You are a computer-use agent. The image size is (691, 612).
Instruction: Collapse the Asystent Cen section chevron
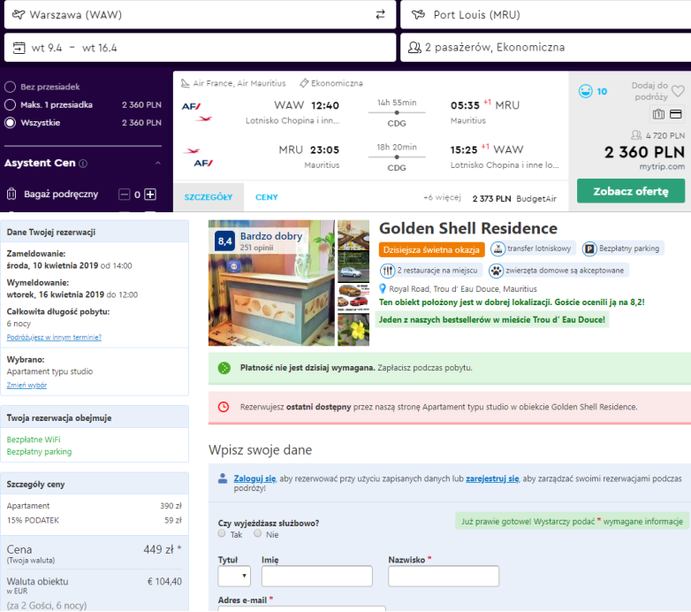(158, 163)
